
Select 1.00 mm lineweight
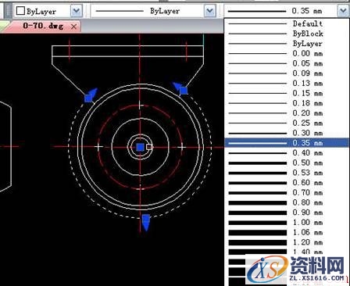click(287, 222)
